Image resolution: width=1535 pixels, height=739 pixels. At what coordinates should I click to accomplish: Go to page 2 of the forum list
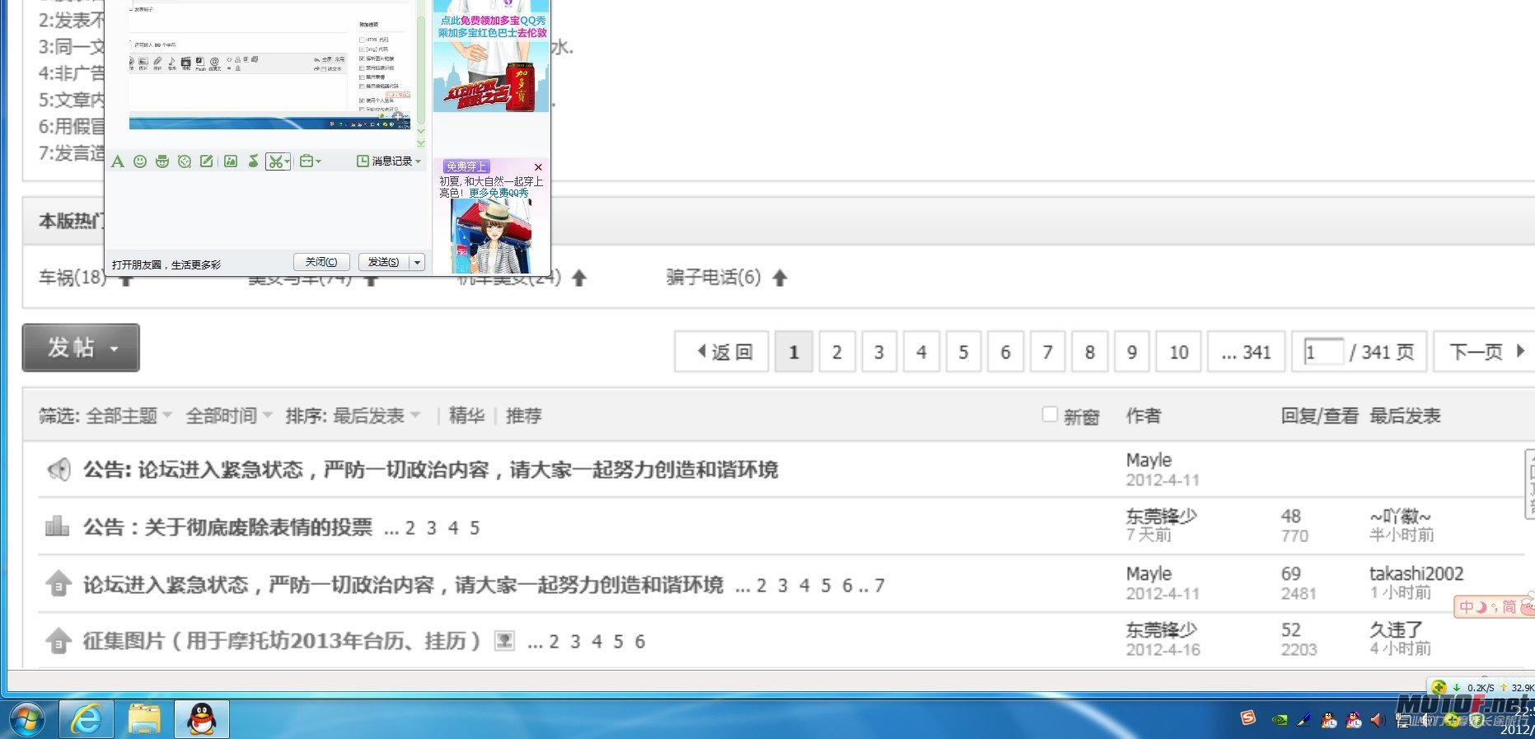836,352
